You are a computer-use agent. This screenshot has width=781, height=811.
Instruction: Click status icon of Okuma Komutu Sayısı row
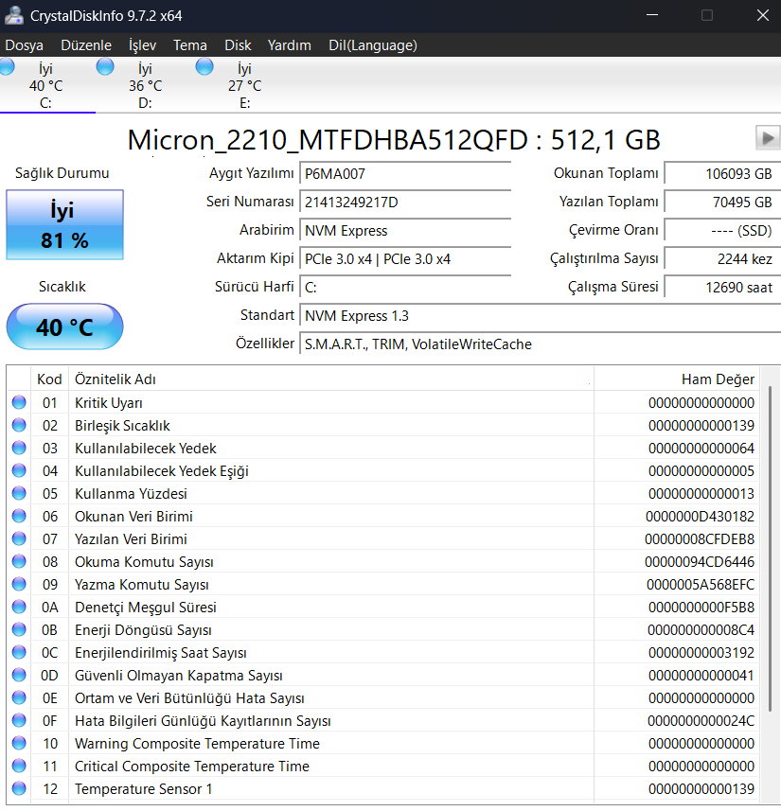pos(19,562)
